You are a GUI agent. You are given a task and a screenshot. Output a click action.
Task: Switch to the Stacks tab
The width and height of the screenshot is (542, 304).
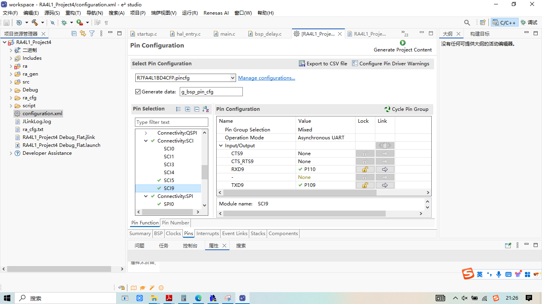tap(258, 234)
